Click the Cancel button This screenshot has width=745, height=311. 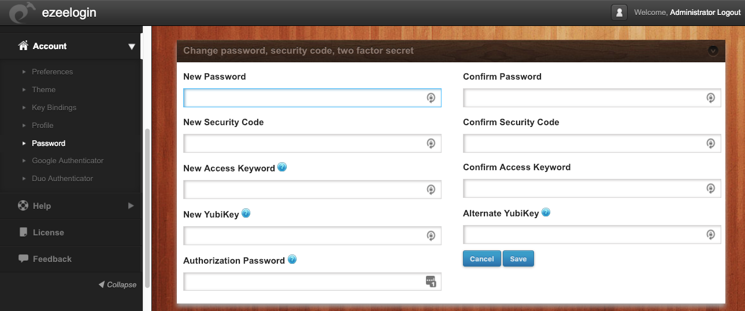(x=482, y=258)
